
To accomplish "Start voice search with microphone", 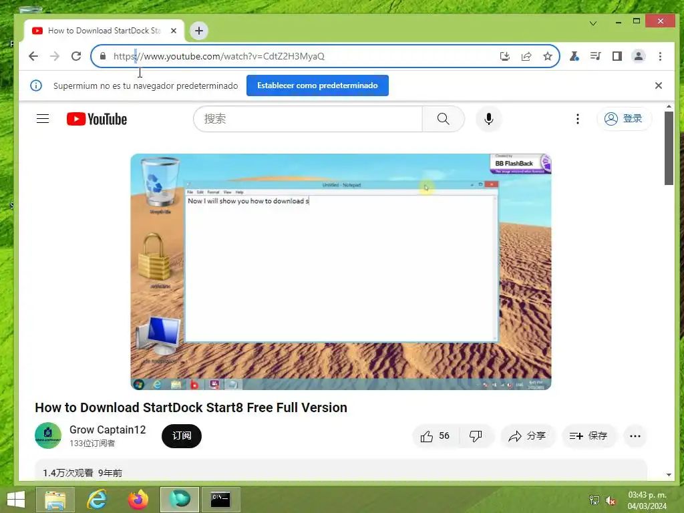I will [x=488, y=119].
